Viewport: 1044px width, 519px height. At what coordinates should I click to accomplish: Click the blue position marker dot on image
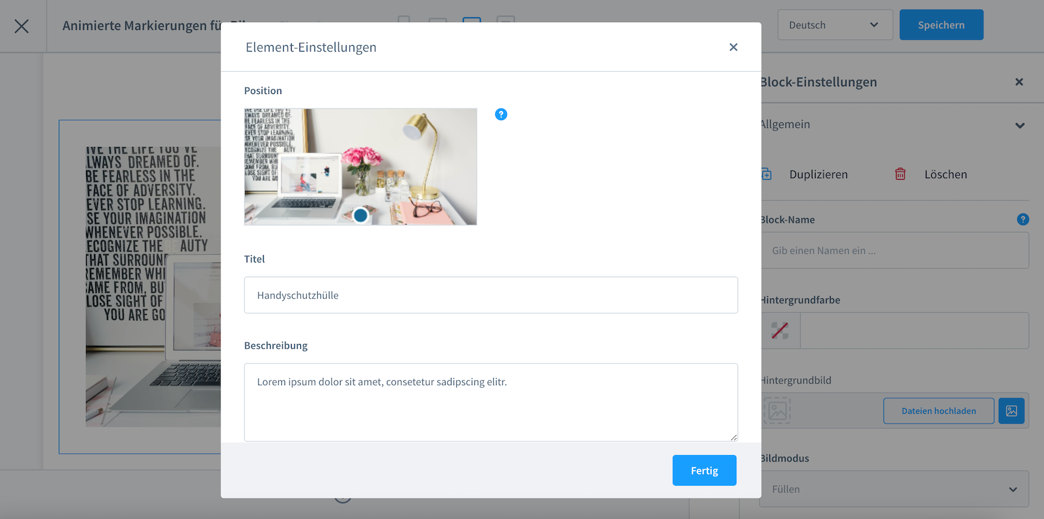360,215
